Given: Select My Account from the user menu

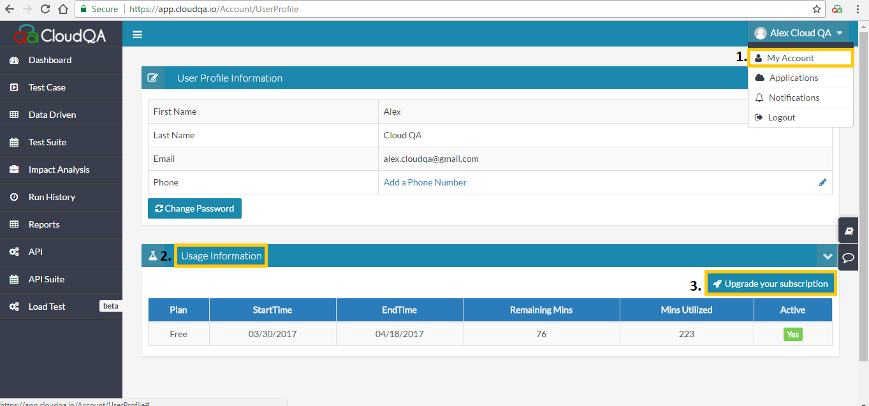Looking at the screenshot, I should pyautogui.click(x=801, y=58).
